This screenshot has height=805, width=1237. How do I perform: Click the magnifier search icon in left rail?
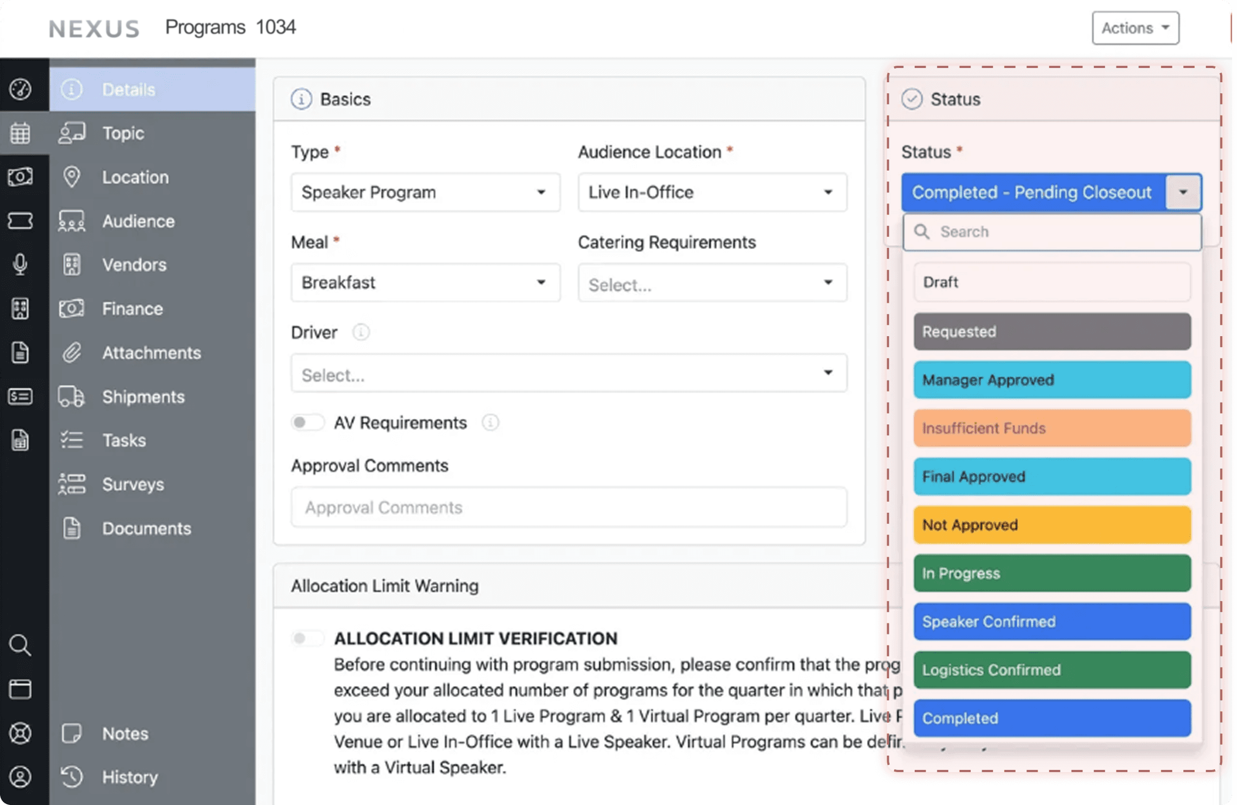click(x=20, y=645)
